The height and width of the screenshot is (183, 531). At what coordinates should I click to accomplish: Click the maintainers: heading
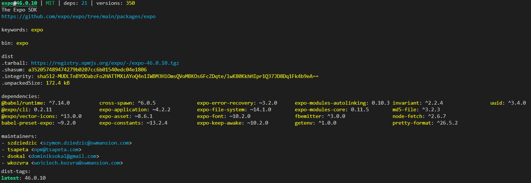[19, 136]
